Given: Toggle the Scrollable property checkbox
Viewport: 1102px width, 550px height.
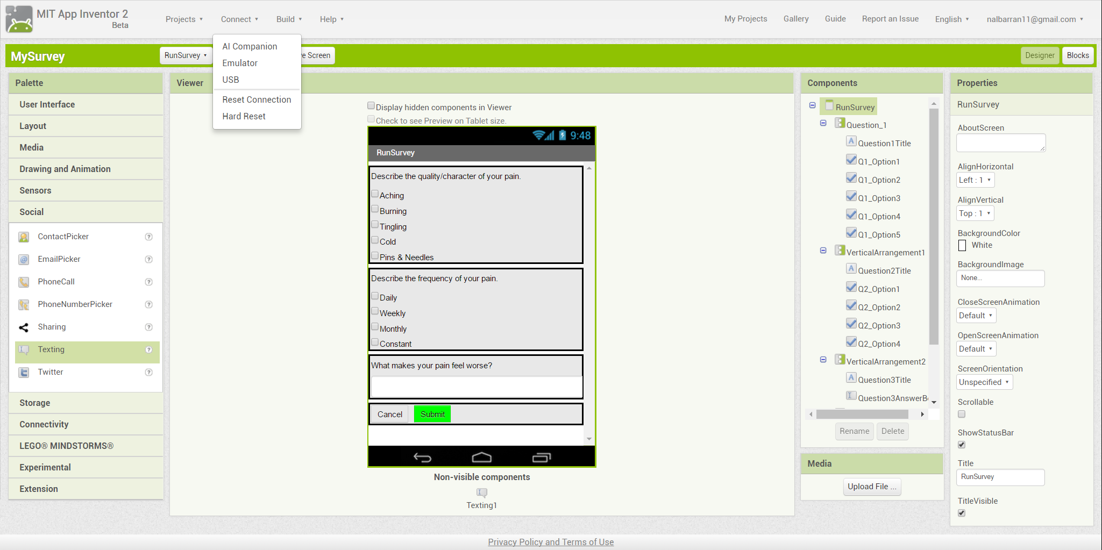Looking at the screenshot, I should click(x=962, y=414).
